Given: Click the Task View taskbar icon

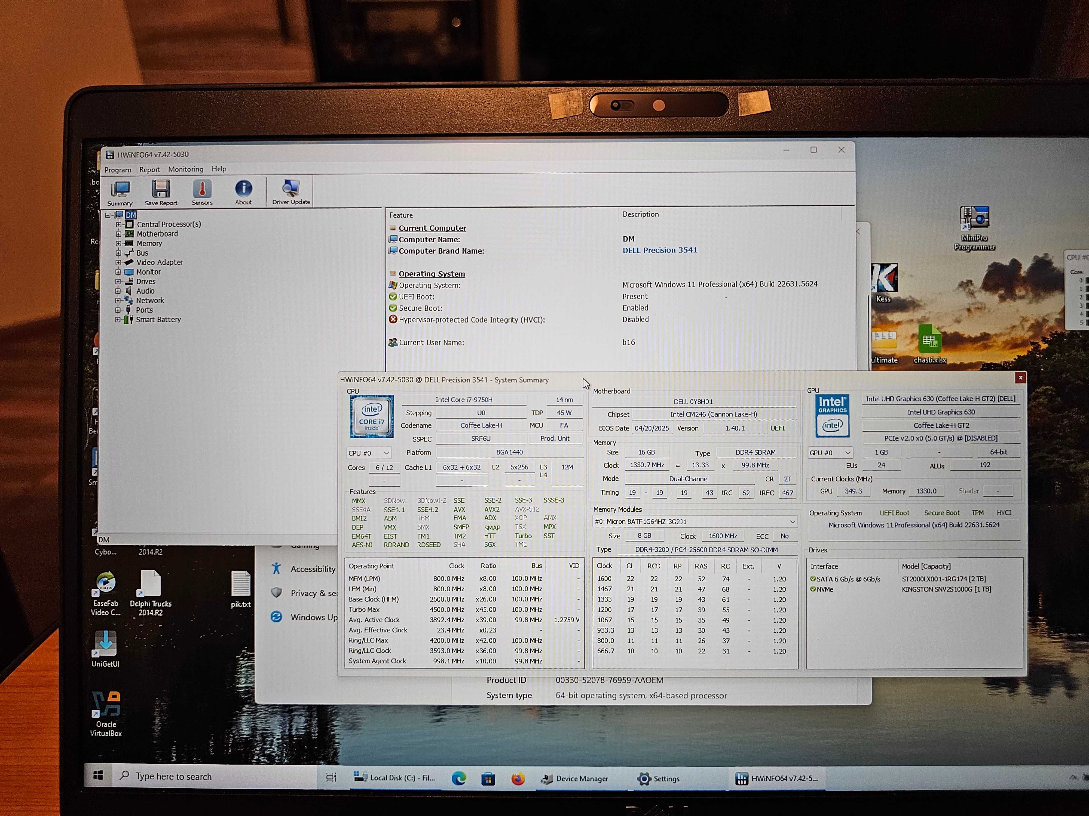Looking at the screenshot, I should click(331, 778).
